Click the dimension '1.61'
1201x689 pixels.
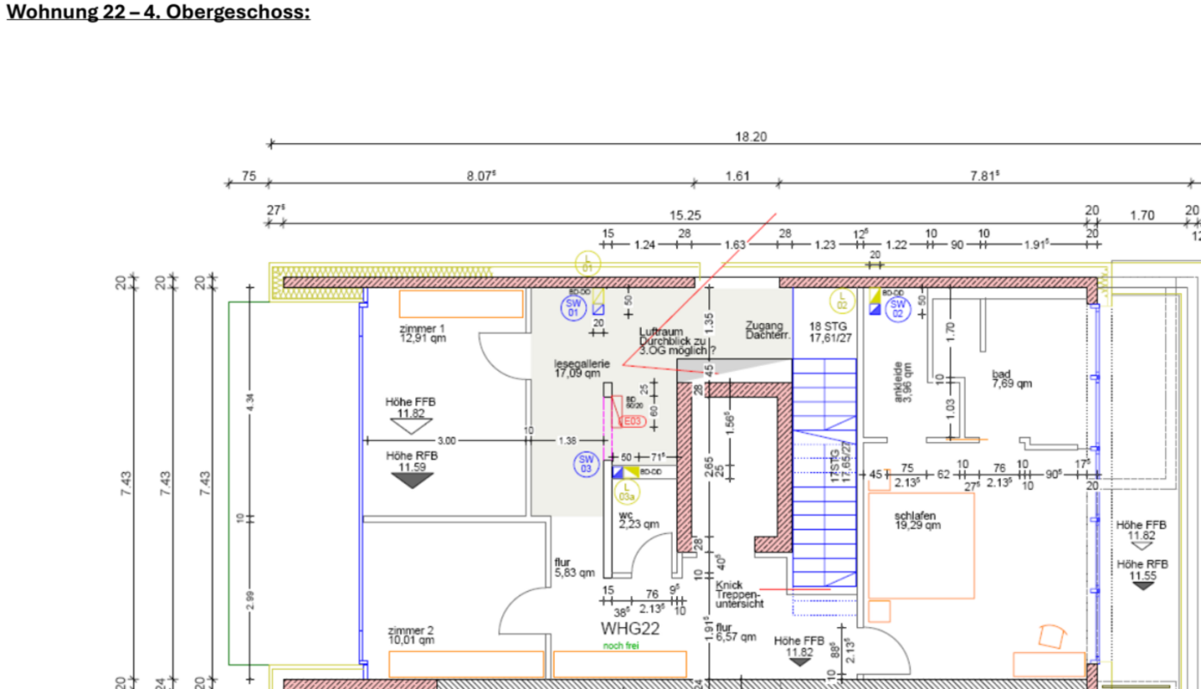(x=737, y=176)
